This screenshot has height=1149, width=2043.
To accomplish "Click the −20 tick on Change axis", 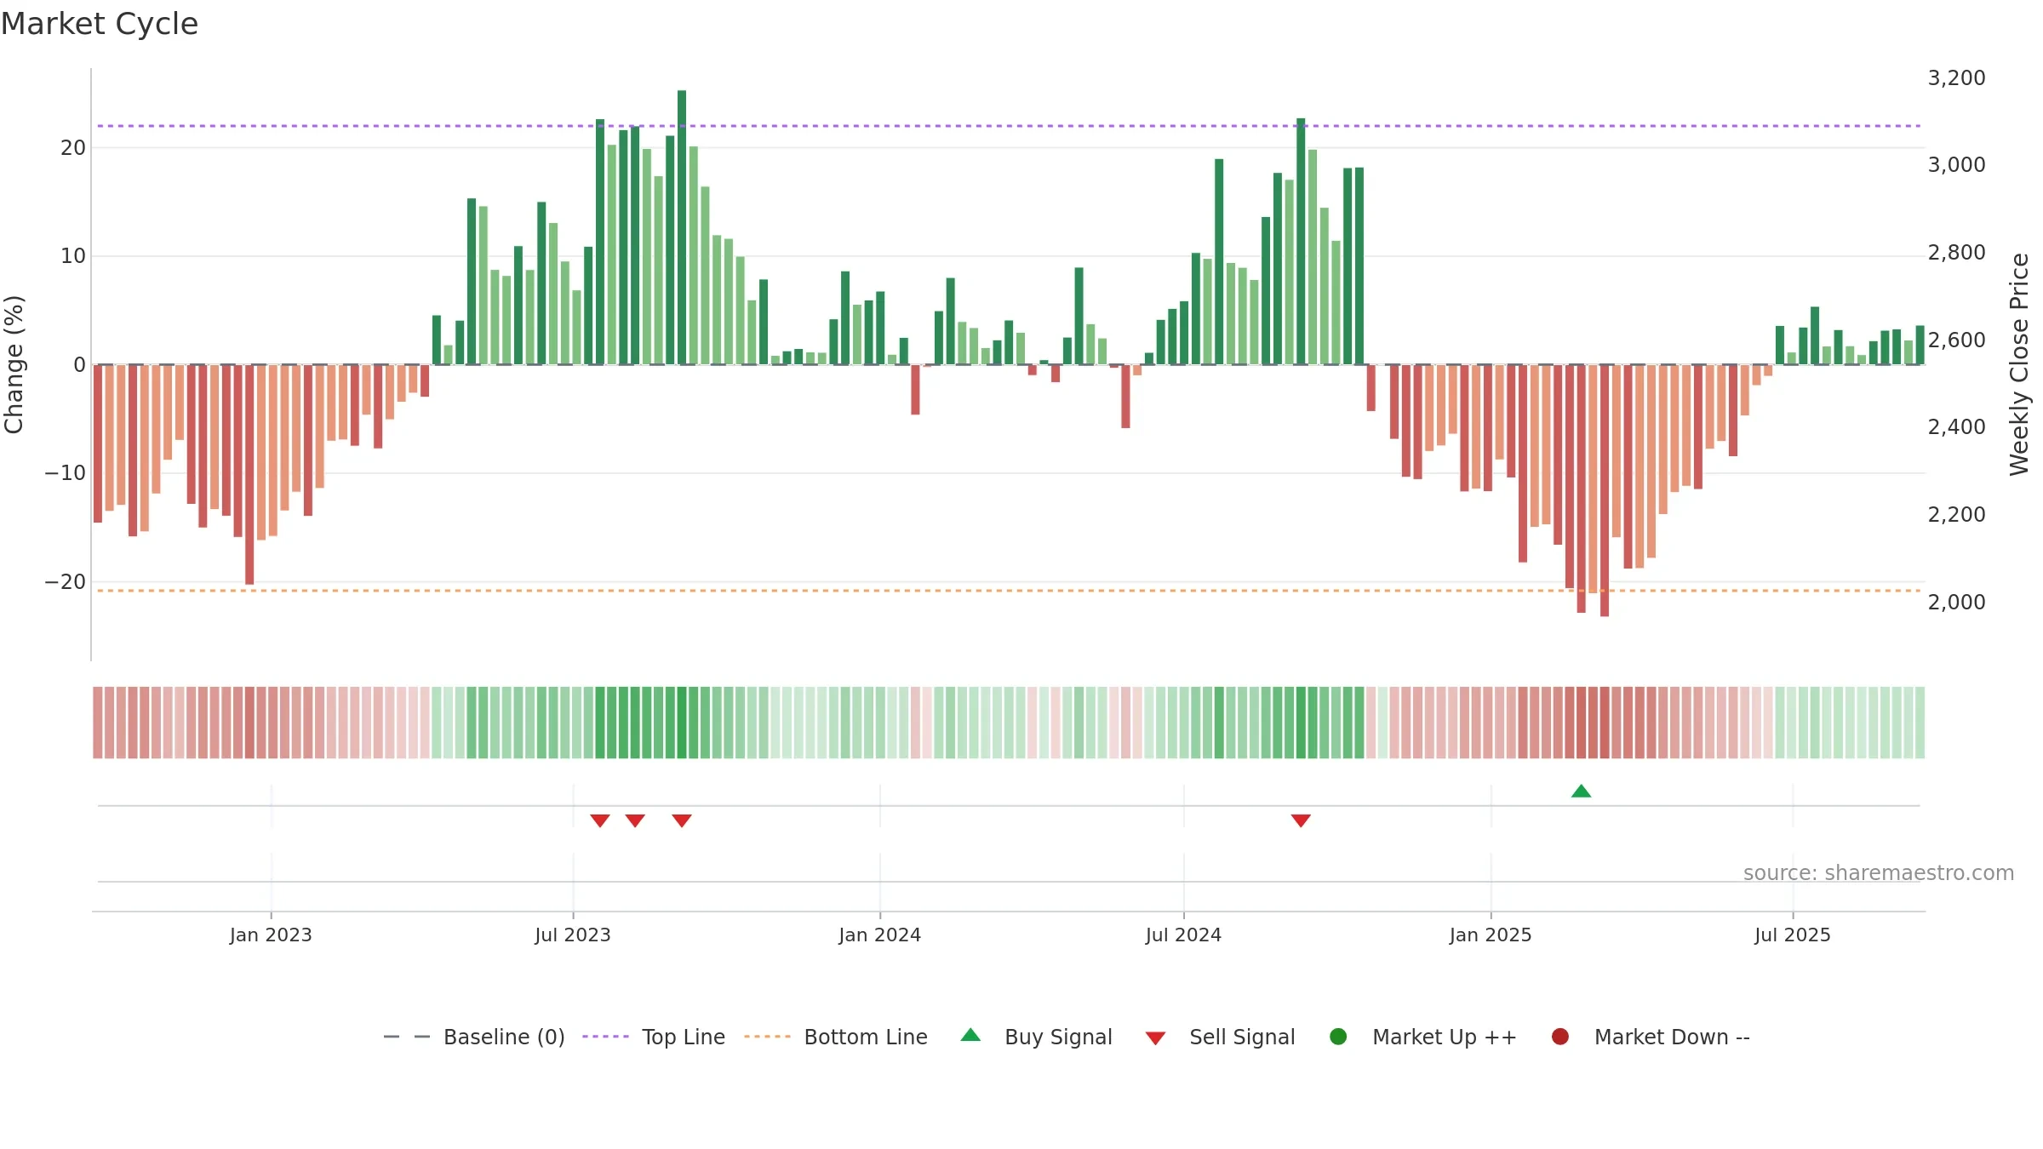I will (66, 582).
